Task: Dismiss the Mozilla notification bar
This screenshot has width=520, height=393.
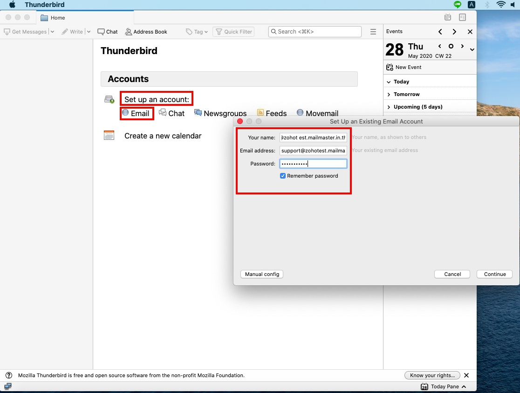Action: coord(466,375)
